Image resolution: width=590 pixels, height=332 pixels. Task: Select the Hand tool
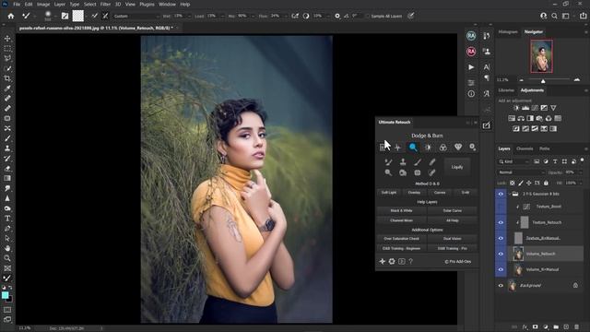(x=7, y=248)
